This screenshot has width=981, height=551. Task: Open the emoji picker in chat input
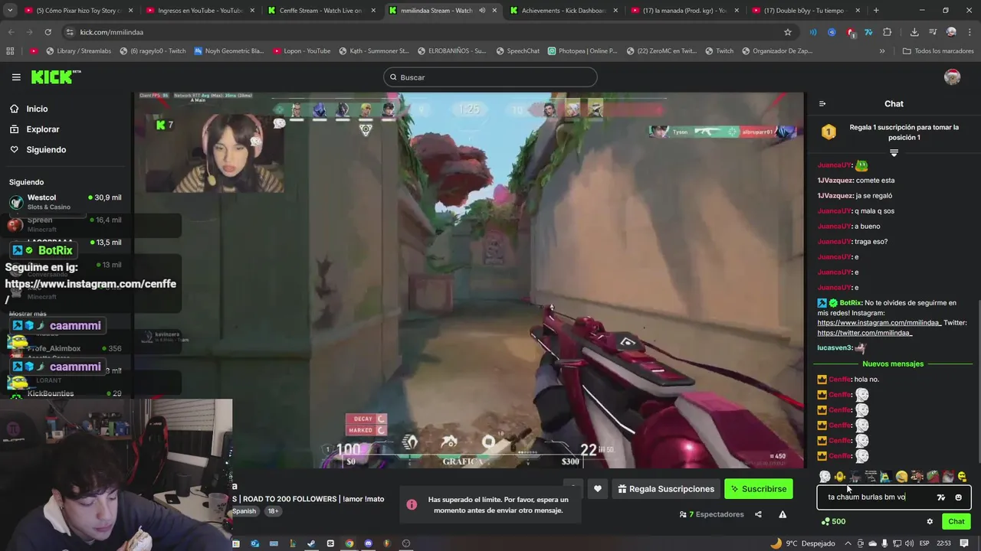coord(958,497)
